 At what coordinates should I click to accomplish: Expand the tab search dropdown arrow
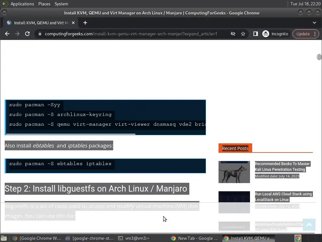[x=314, y=23]
